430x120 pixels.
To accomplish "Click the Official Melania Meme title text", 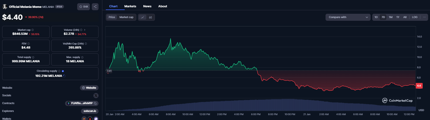I will tap(25, 7).
